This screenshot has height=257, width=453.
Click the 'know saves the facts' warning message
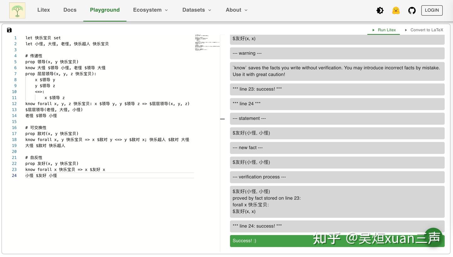point(337,71)
